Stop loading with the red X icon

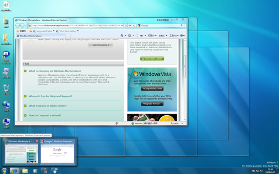click(x=134, y=25)
